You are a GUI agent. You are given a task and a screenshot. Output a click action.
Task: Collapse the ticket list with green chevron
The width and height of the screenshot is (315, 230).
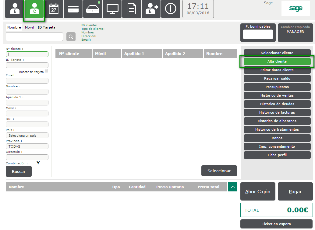[232, 187]
